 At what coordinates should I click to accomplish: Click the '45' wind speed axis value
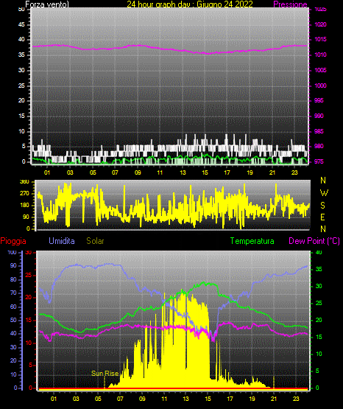[x=21, y=24]
